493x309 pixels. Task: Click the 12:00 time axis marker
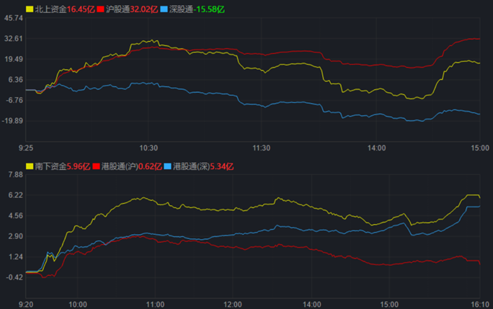click(x=233, y=303)
